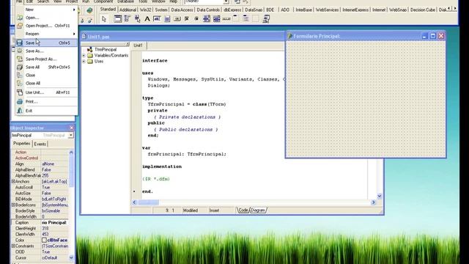Image resolution: width=469 pixels, height=264 pixels.
Task: Switch to the Win32 palette tab
Action: pyautogui.click(x=145, y=10)
